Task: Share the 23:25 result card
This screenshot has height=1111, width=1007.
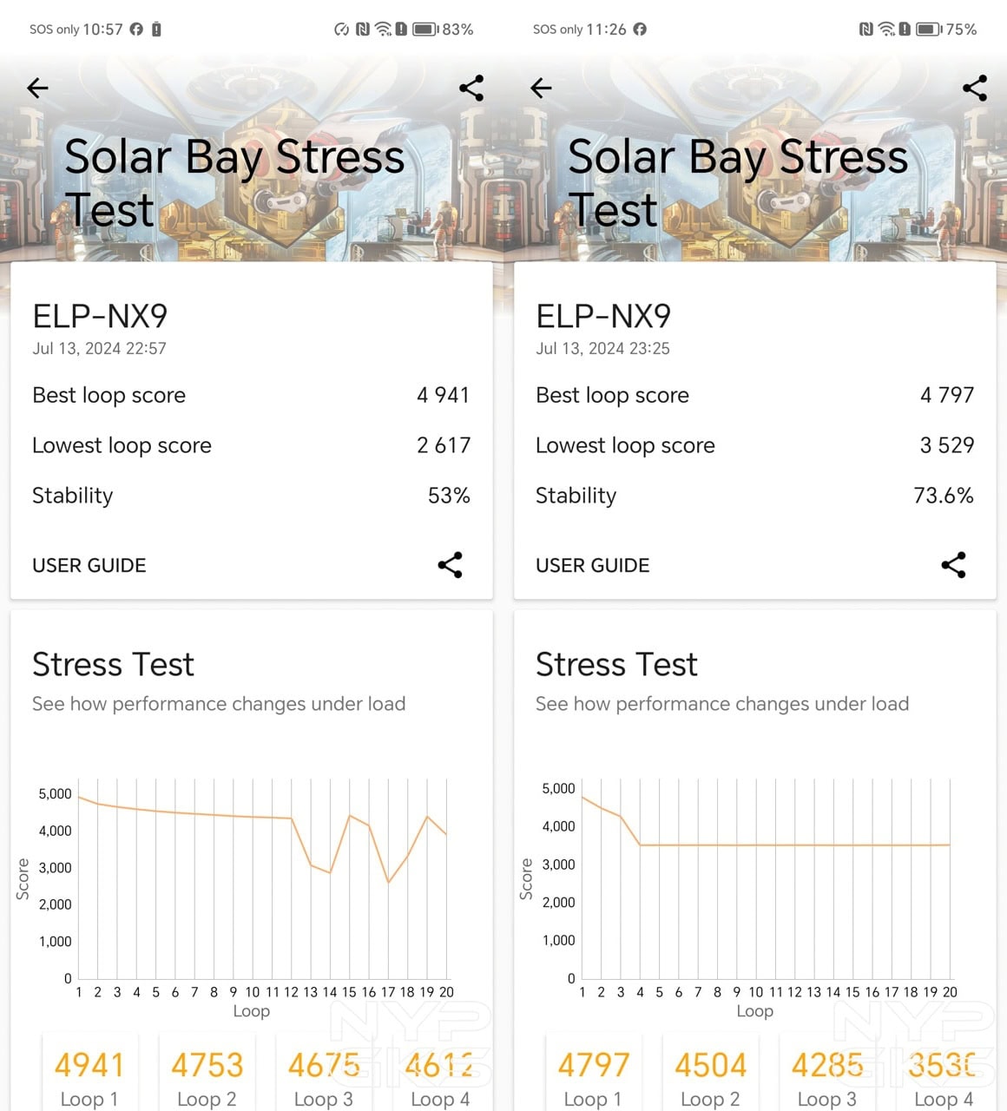Action: tap(953, 565)
